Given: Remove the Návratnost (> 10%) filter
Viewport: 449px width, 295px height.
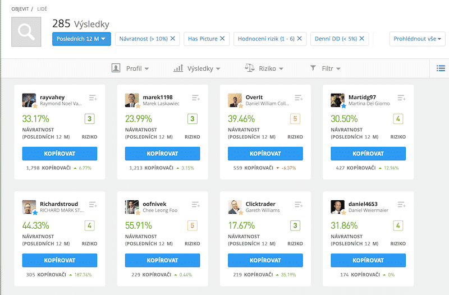Looking at the screenshot, I should (x=173, y=39).
